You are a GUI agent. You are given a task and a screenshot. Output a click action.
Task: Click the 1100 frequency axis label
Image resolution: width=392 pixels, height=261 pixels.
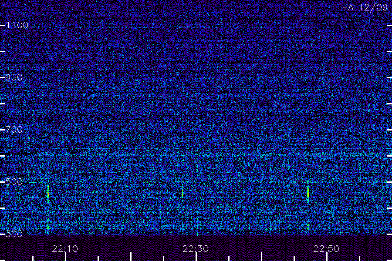click(x=17, y=25)
